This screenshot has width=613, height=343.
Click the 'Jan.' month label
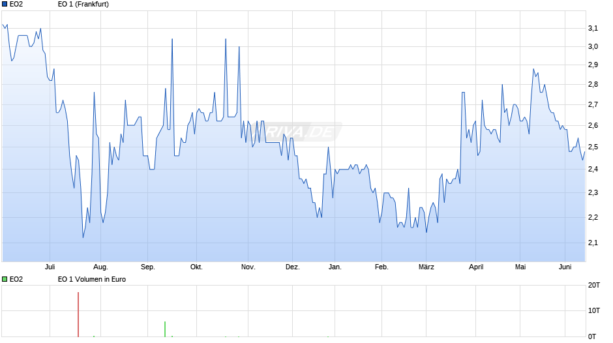click(x=335, y=267)
